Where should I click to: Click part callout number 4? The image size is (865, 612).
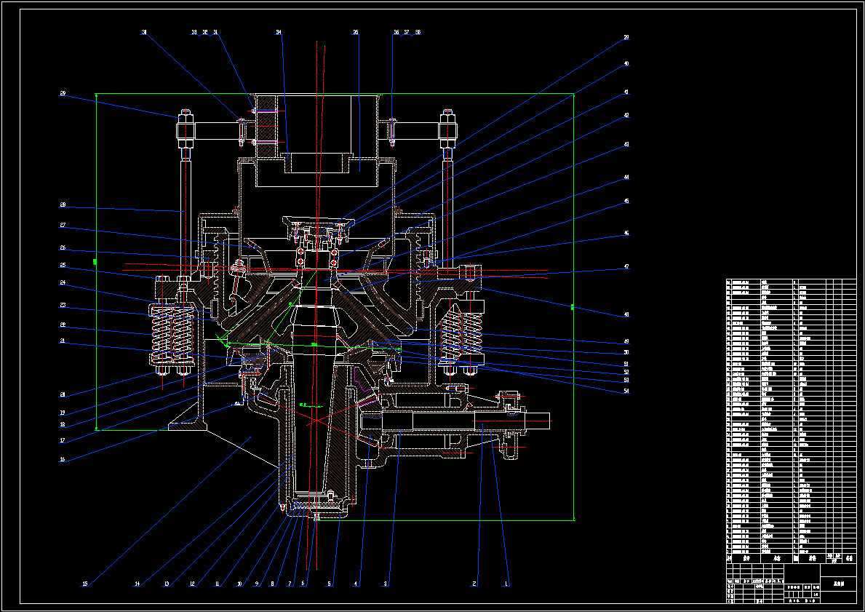point(356,584)
